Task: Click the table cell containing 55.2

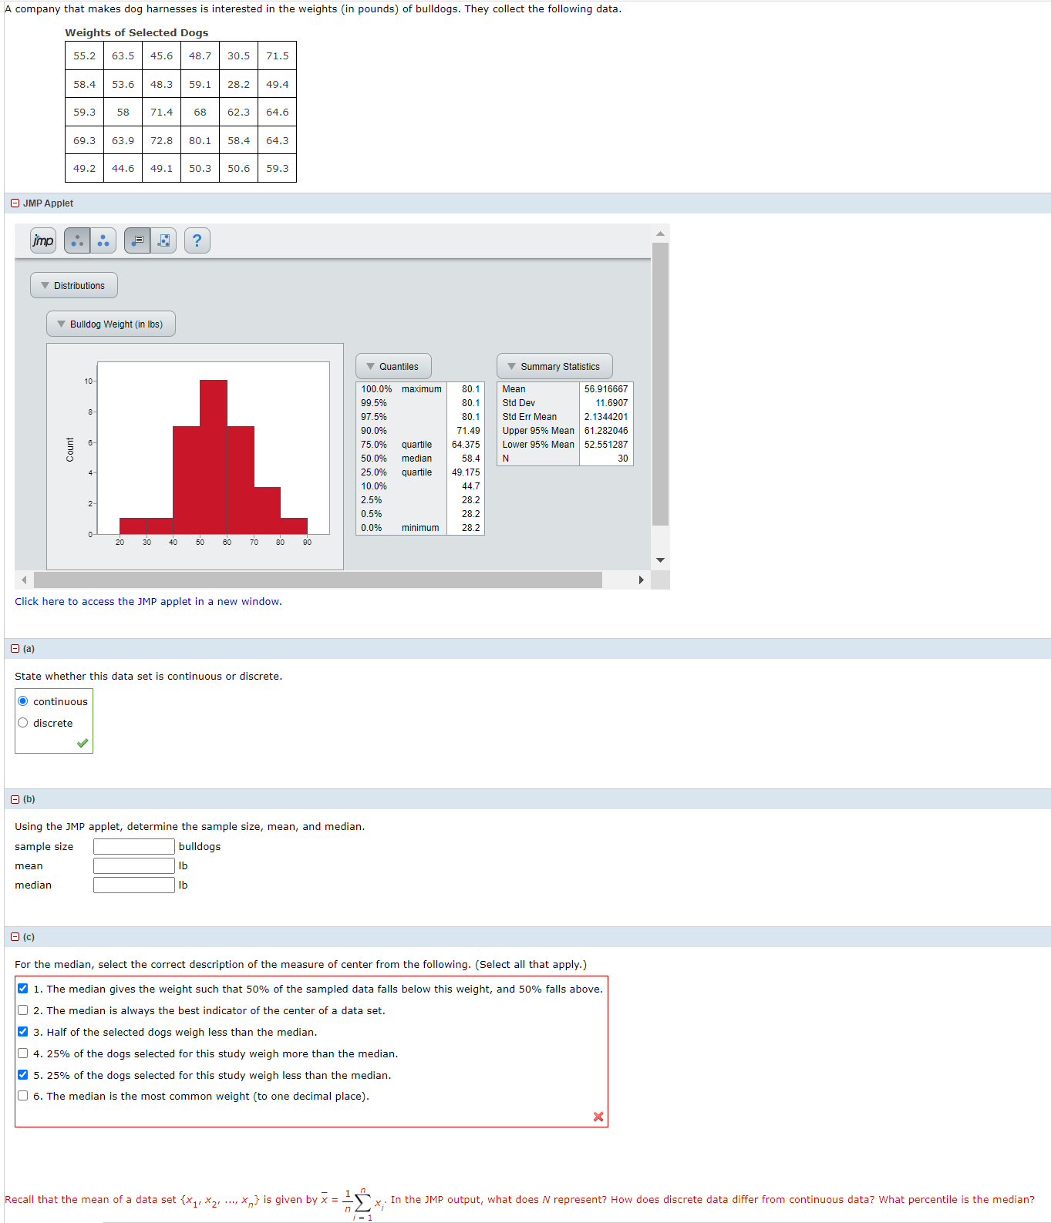Action: tap(85, 55)
